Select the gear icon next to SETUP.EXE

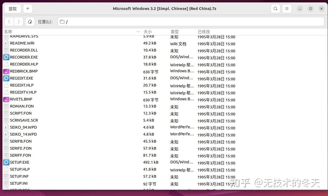tap(6, 162)
